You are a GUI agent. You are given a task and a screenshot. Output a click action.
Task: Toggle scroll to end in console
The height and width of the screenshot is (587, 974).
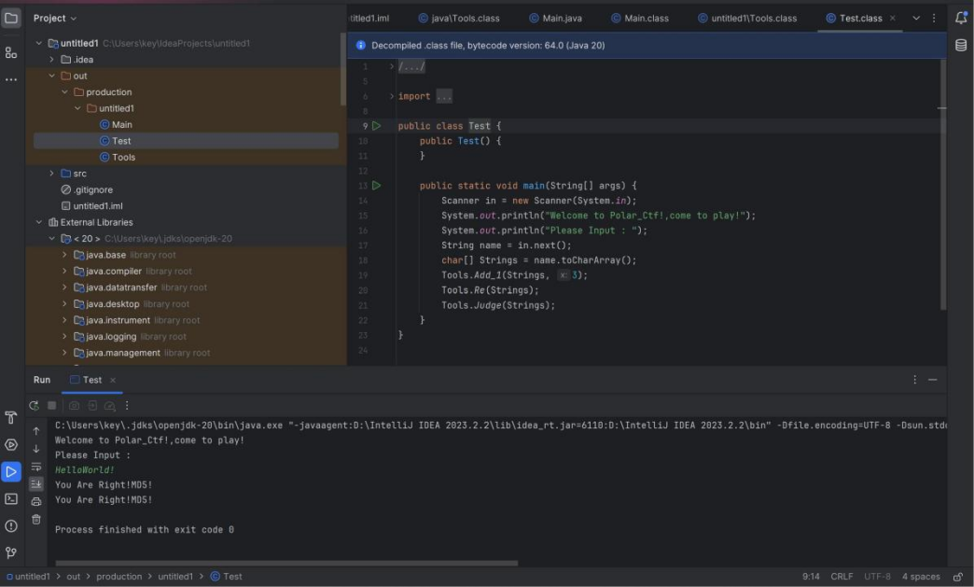point(36,483)
